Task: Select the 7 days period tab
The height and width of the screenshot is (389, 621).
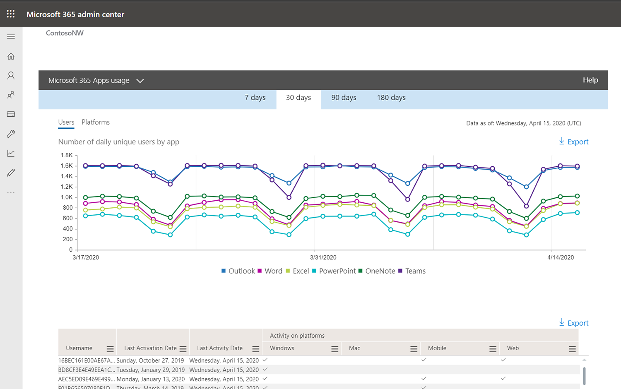Action: [255, 98]
